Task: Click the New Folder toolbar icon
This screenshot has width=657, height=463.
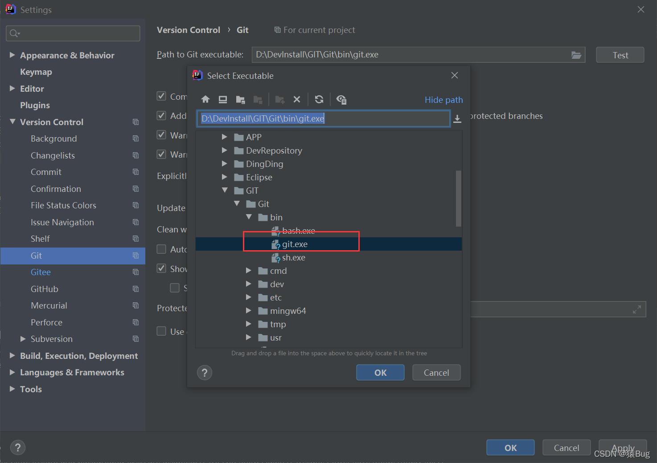Action: click(280, 100)
